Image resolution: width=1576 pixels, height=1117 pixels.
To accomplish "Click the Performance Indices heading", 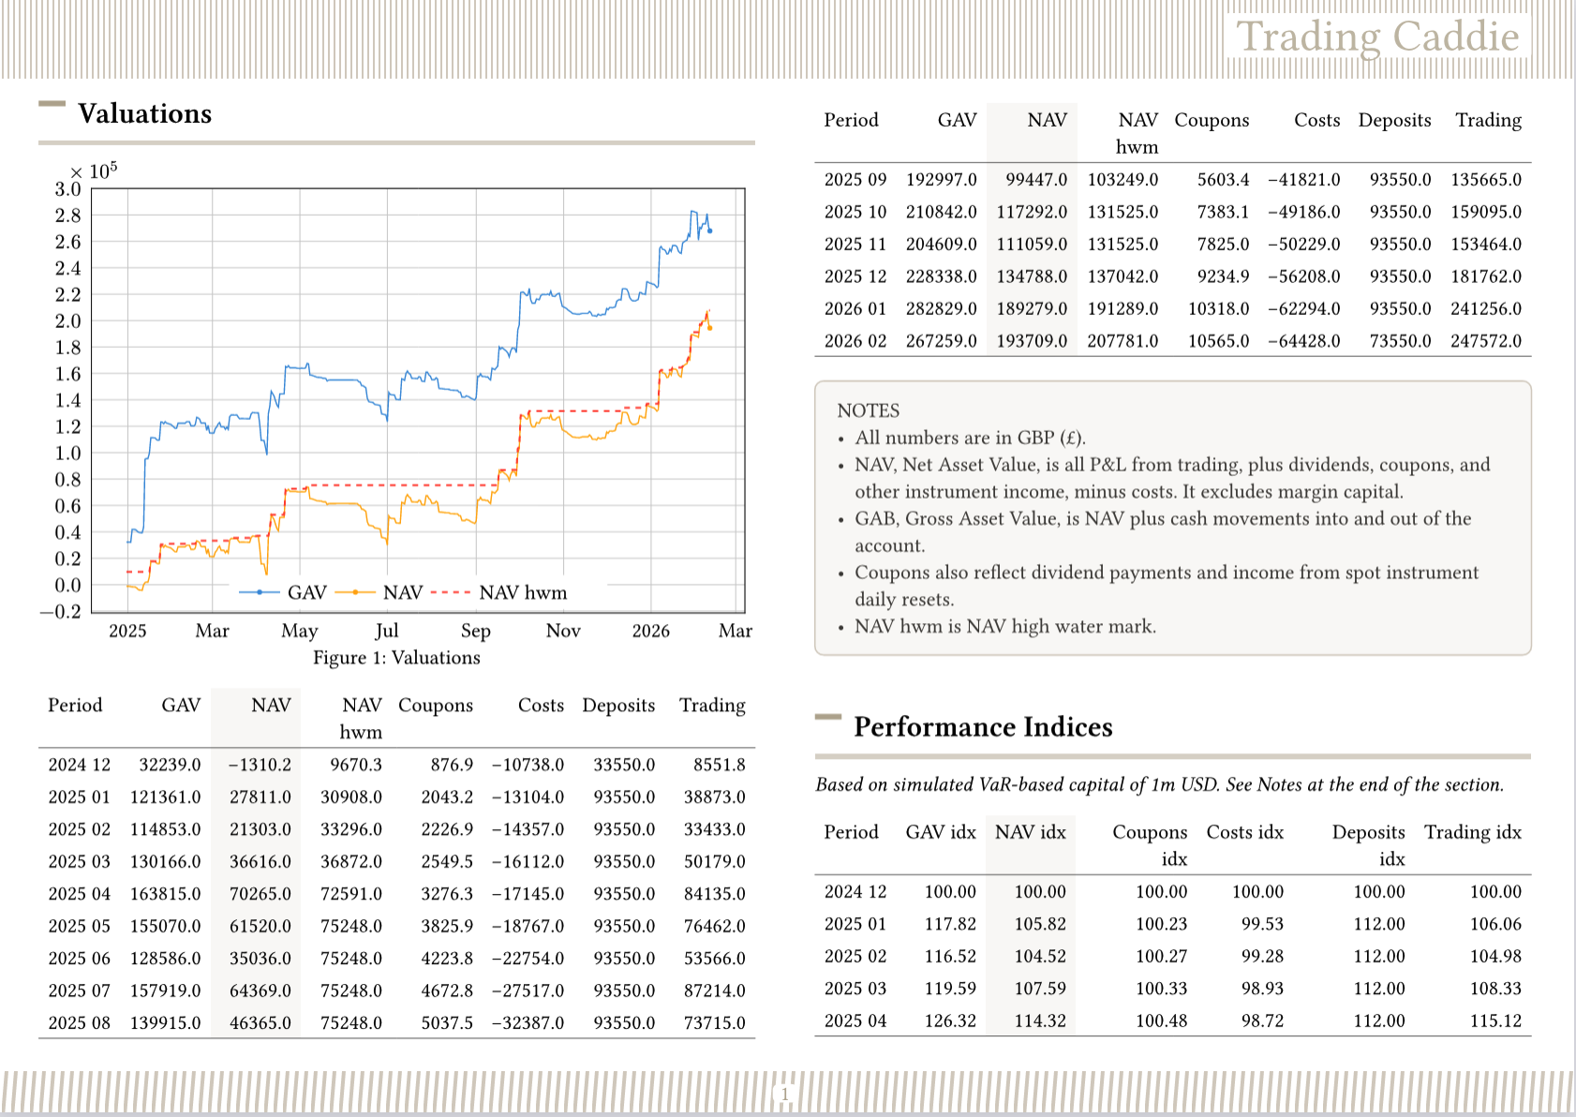I will [x=983, y=727].
